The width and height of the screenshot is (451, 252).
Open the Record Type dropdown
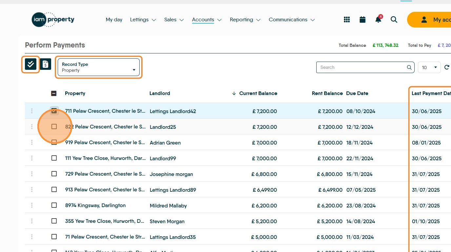pos(98,67)
